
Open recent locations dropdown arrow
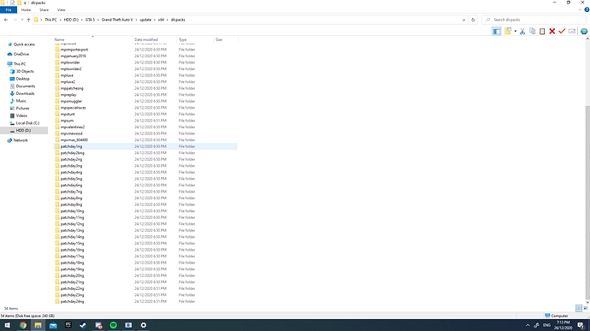22,20
